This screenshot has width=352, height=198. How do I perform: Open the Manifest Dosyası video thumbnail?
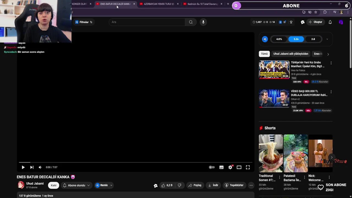coord(274,70)
